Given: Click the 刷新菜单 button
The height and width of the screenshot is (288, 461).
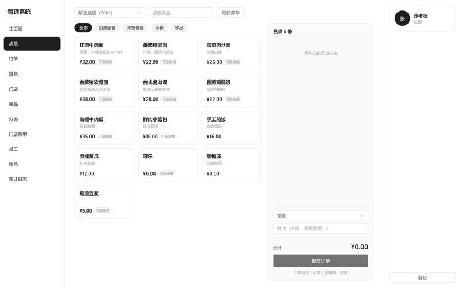Looking at the screenshot, I should click(x=231, y=13).
